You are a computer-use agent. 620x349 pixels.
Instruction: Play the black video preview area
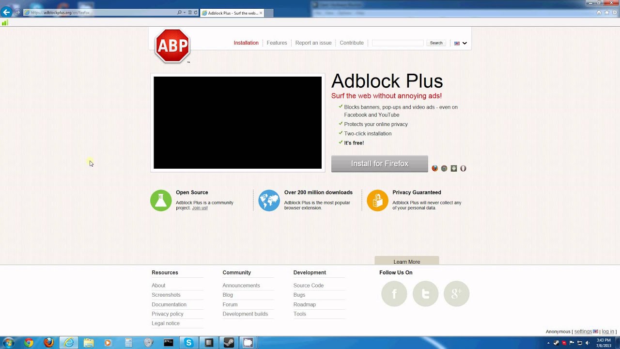pyautogui.click(x=237, y=123)
